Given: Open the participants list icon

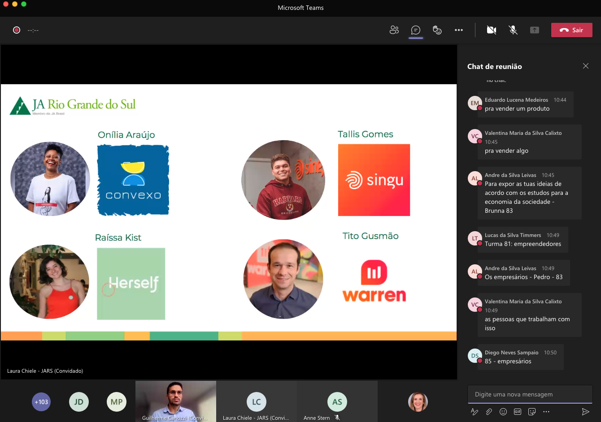Looking at the screenshot, I should coord(394,30).
